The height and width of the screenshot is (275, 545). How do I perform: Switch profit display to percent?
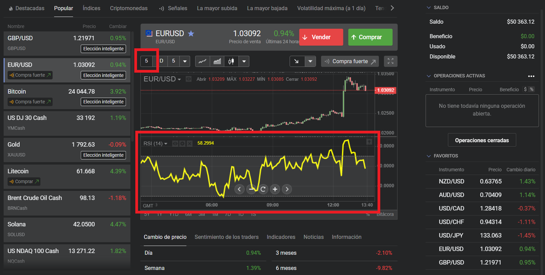[x=532, y=90]
